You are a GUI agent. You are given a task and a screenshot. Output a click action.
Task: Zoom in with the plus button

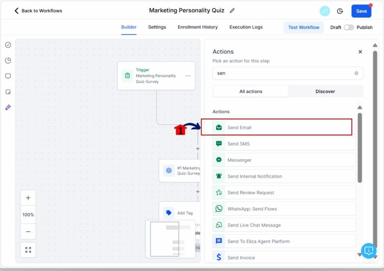(28, 198)
